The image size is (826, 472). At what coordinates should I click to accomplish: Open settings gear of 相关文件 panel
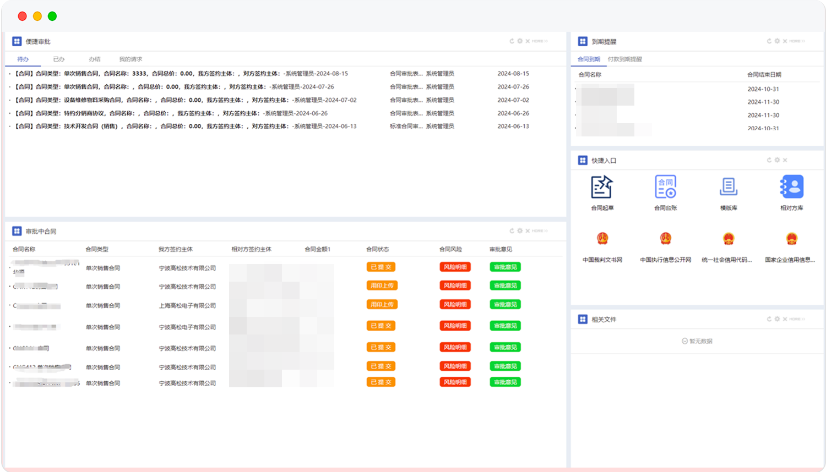[777, 319]
